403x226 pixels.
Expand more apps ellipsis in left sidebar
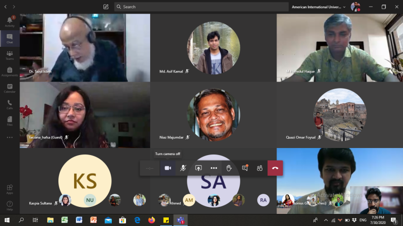coord(10,137)
